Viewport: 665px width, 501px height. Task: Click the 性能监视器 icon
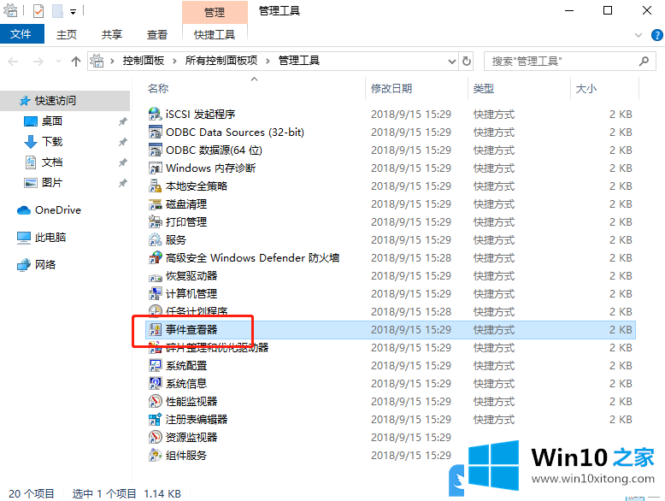click(156, 401)
